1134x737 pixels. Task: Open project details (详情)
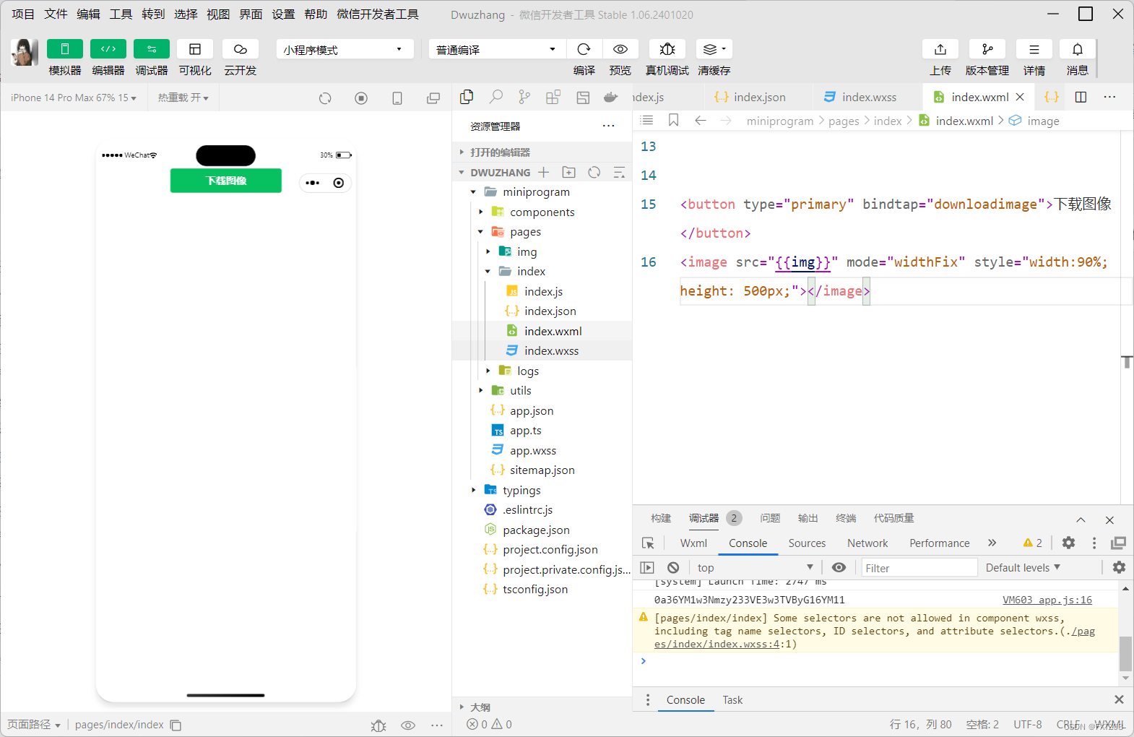pos(1034,49)
